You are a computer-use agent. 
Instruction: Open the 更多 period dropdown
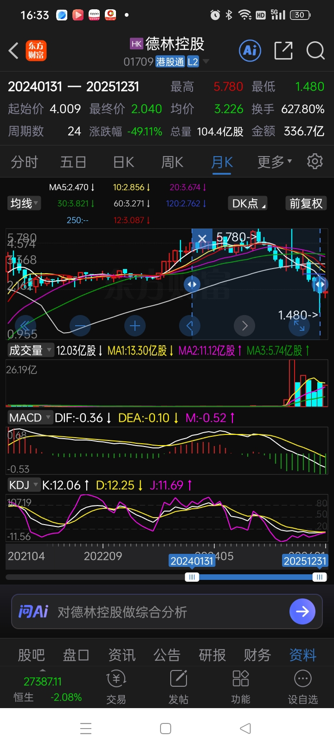coord(275,162)
